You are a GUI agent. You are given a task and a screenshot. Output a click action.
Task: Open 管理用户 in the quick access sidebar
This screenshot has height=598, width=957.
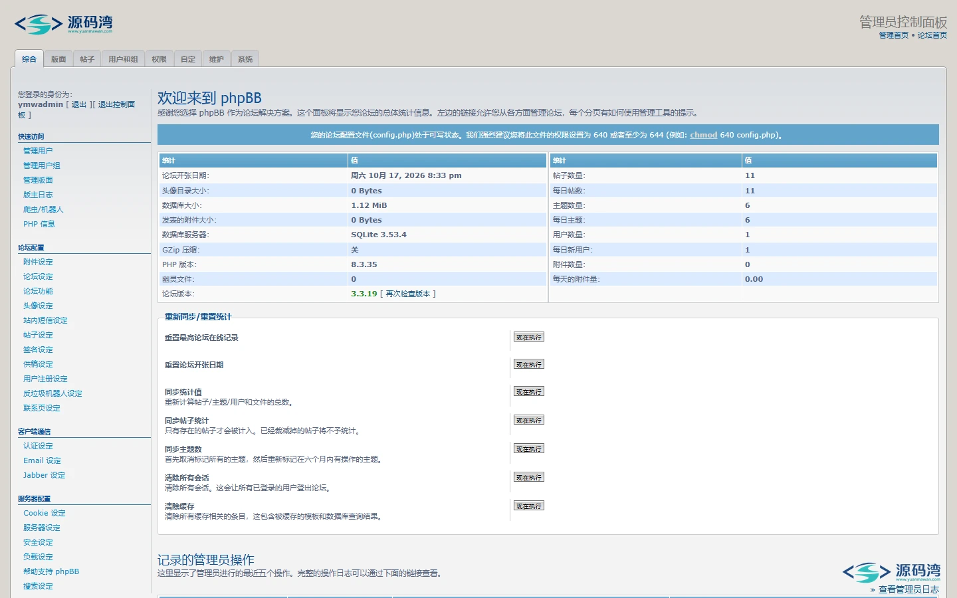coord(38,151)
